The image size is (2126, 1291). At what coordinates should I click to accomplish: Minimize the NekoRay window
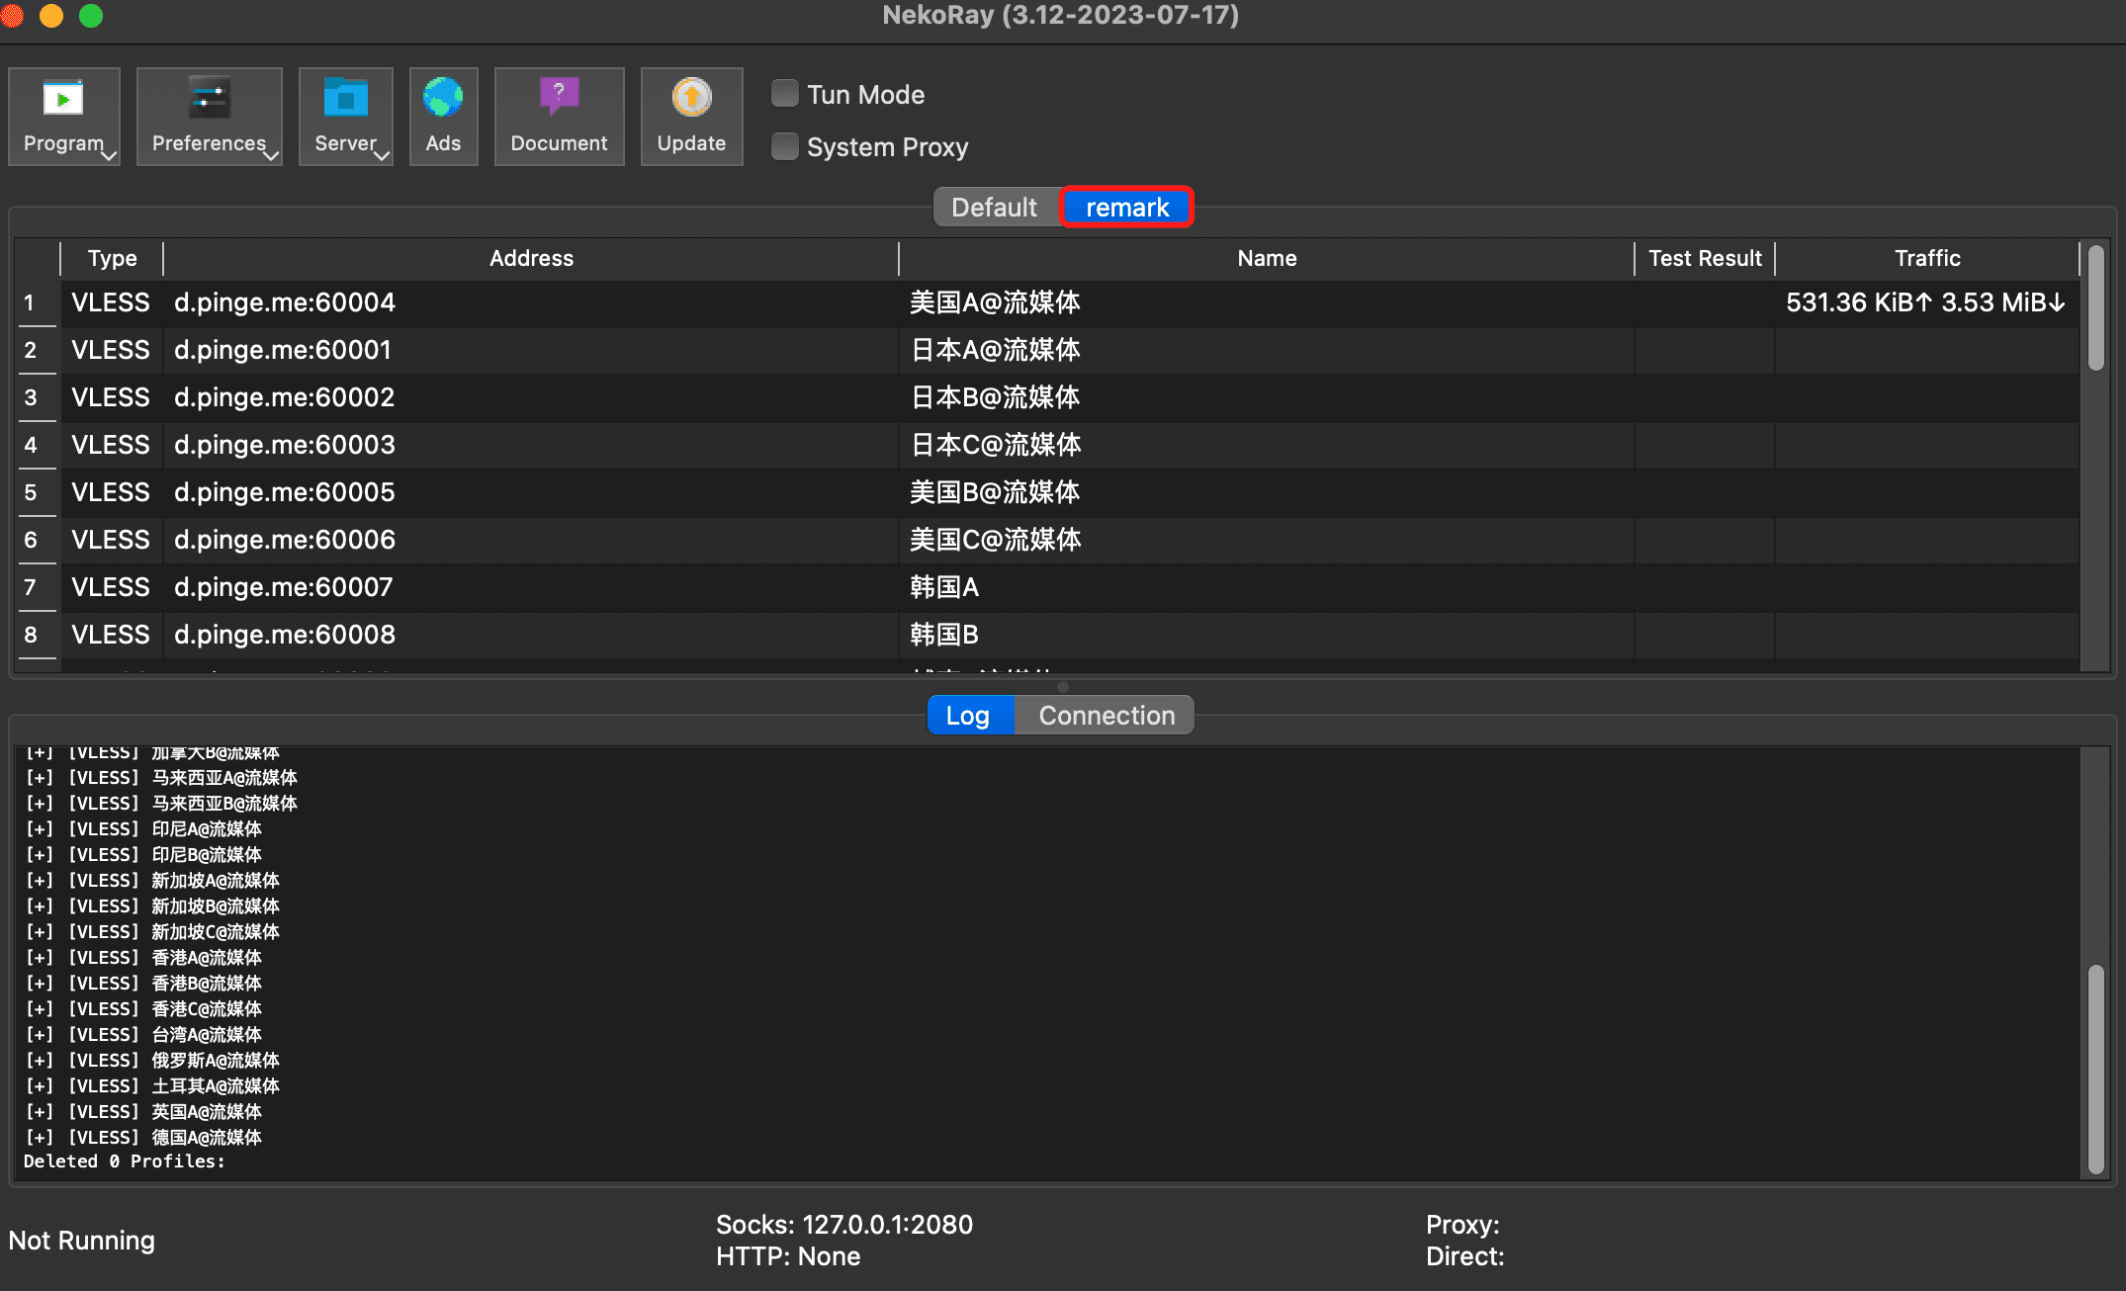click(x=51, y=15)
